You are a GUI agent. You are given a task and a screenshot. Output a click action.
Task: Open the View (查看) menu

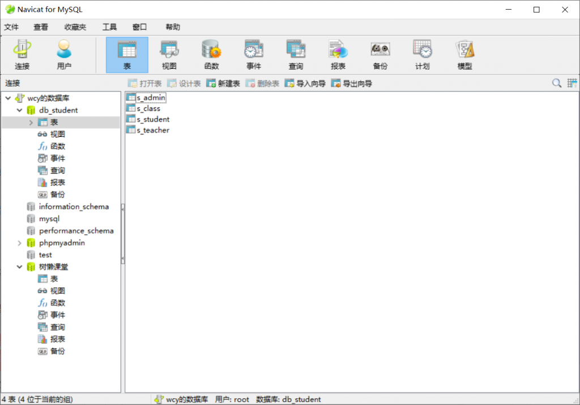(x=41, y=27)
